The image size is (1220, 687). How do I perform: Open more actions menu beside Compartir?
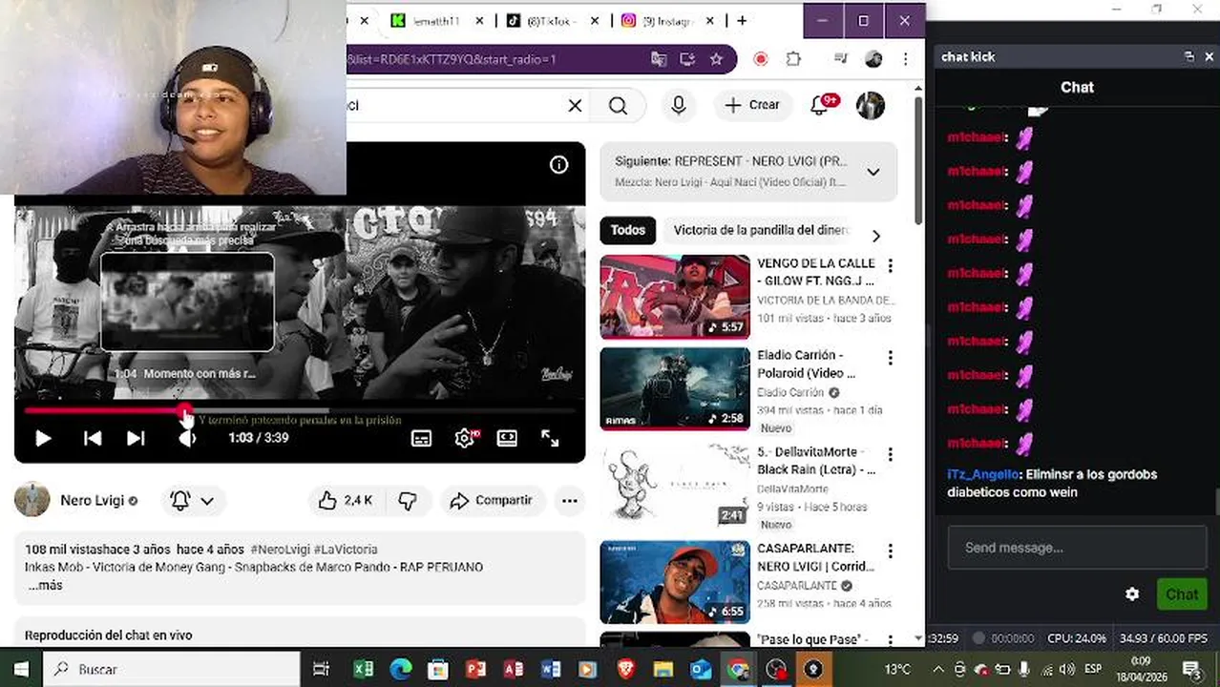(569, 500)
